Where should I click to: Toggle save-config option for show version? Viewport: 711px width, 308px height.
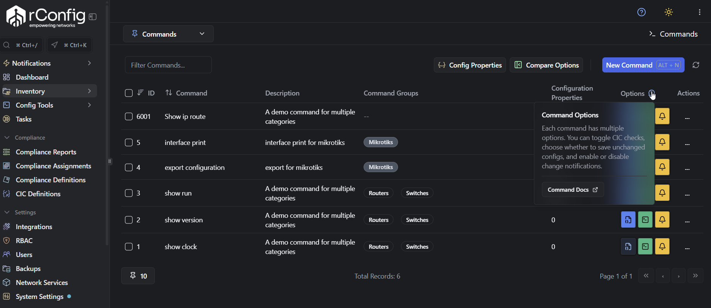tap(628, 220)
